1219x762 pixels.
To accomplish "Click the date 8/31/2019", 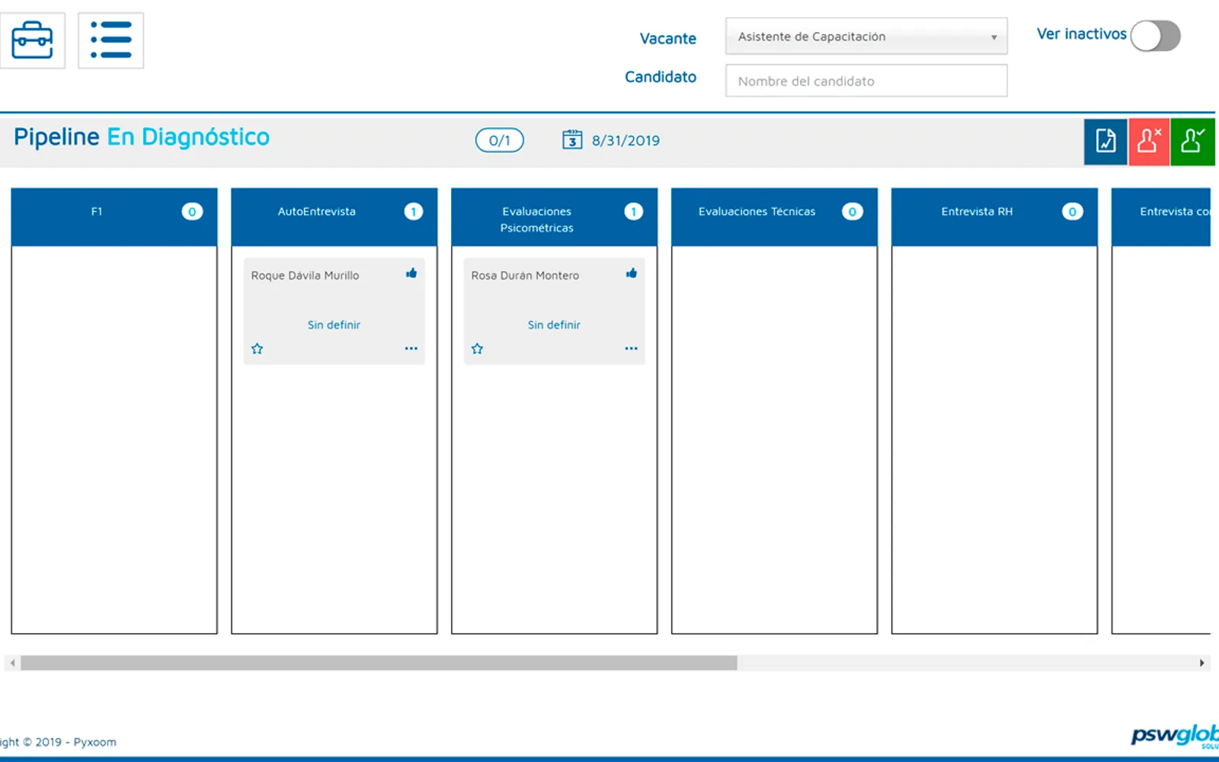I will 625,141.
